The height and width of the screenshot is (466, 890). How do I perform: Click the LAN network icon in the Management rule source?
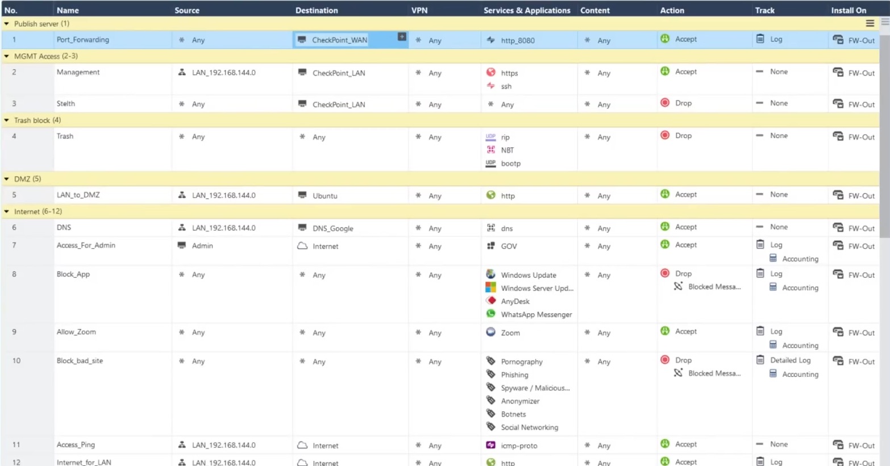(182, 72)
